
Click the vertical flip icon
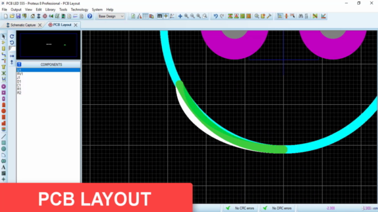point(12,62)
